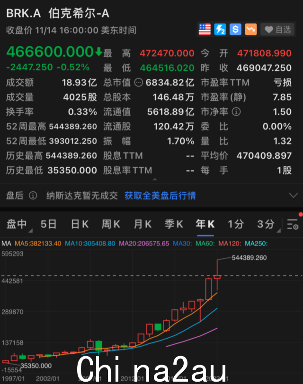Switch to 季K chart tab
Image resolution: width=303 pixels, height=384 pixels.
(x=174, y=224)
